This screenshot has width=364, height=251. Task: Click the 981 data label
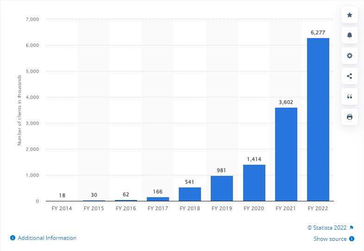(221, 170)
